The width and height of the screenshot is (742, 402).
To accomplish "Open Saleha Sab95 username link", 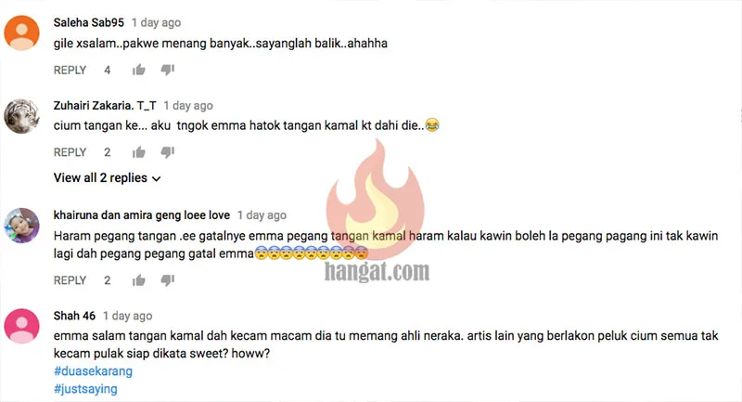I will point(88,22).
